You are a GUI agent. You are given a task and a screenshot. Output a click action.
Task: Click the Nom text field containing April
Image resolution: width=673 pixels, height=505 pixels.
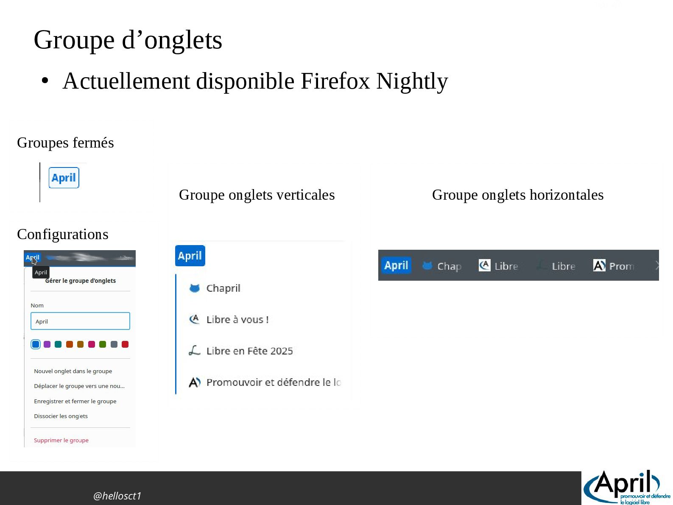point(80,321)
